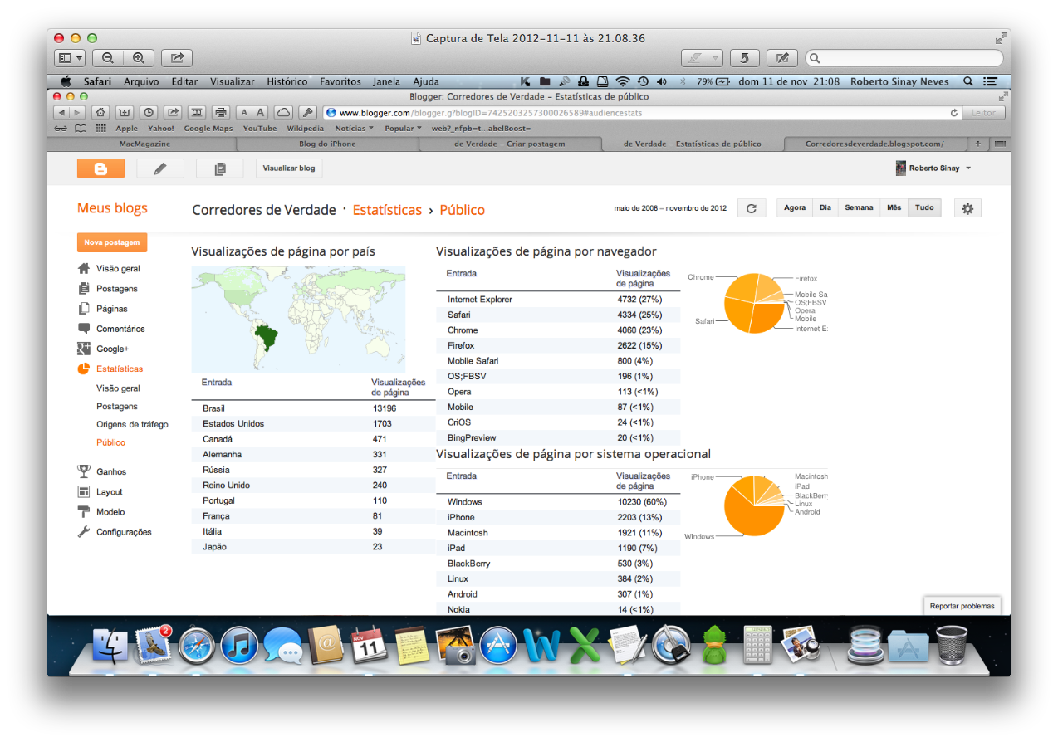1058x742 pixels.
Task: Open Reading List glasses icon
Action: [61, 129]
